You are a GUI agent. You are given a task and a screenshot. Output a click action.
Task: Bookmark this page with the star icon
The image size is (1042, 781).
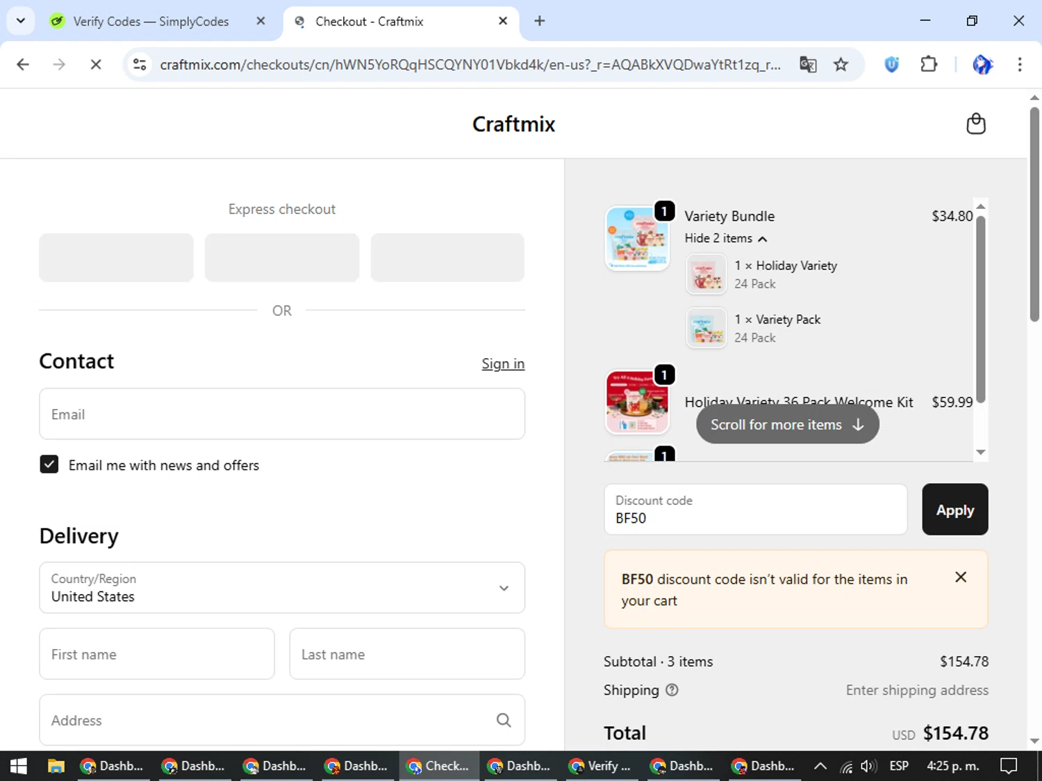(841, 65)
